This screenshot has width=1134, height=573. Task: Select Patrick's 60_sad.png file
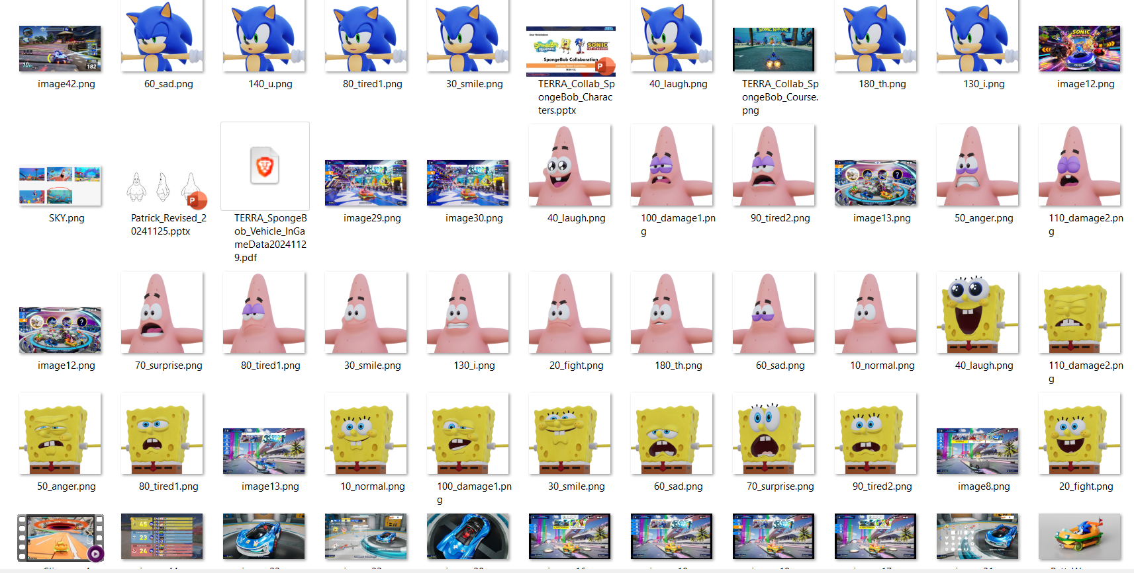coord(774,313)
